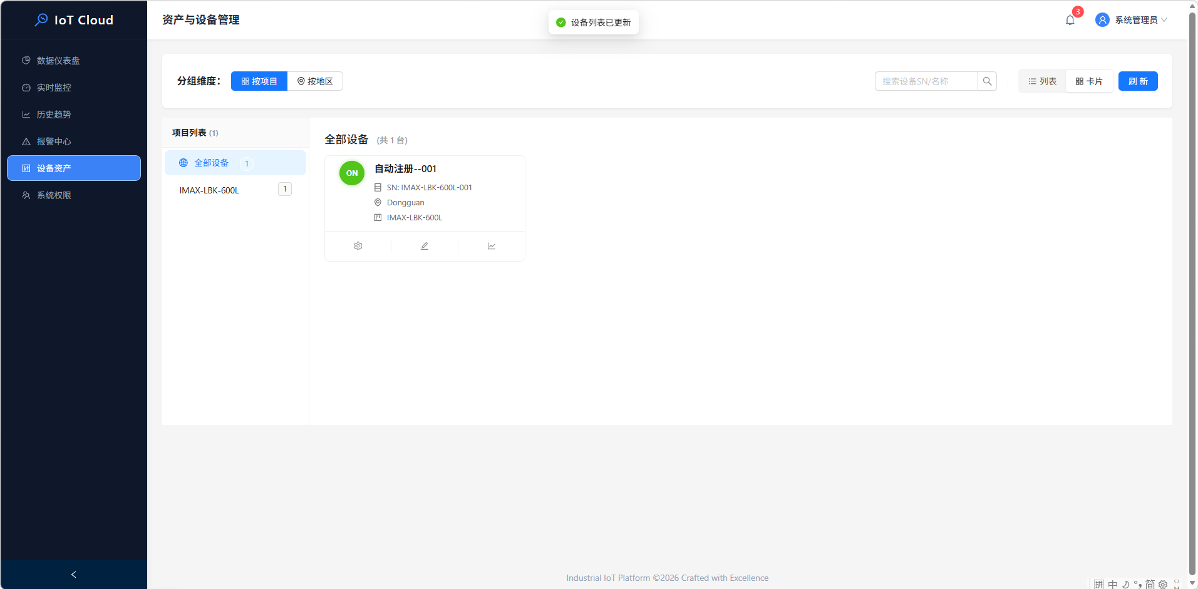Switch to 列表 view mode
This screenshot has height=589, width=1198.
(x=1042, y=81)
